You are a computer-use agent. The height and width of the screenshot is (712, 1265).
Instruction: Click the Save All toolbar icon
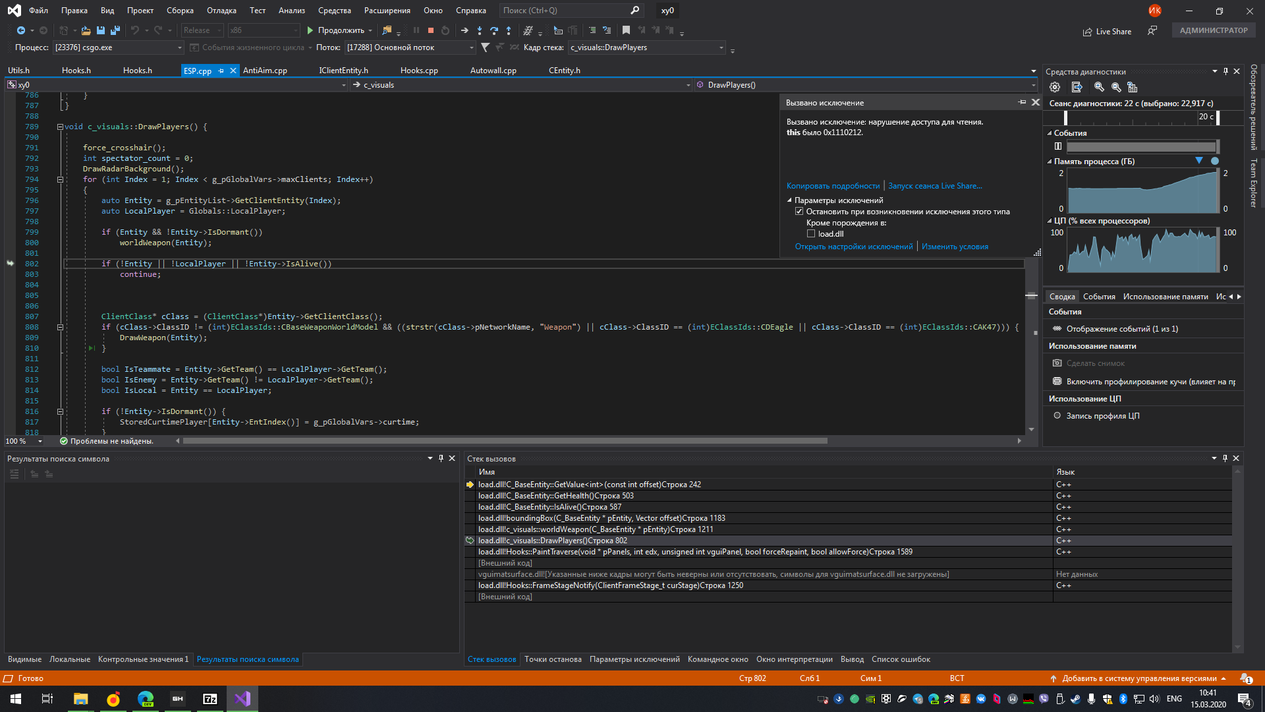[x=115, y=30]
